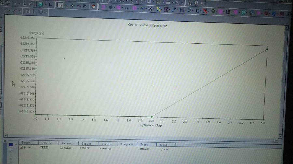Open the red house Home icon
The image size is (293, 164).
tap(93, 7)
